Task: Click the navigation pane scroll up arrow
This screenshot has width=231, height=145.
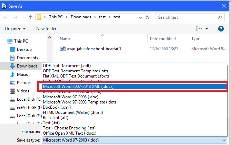Action: [49, 37]
